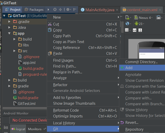
Task: Choose Commit Directory from Git submenu
Action: pos(141,62)
